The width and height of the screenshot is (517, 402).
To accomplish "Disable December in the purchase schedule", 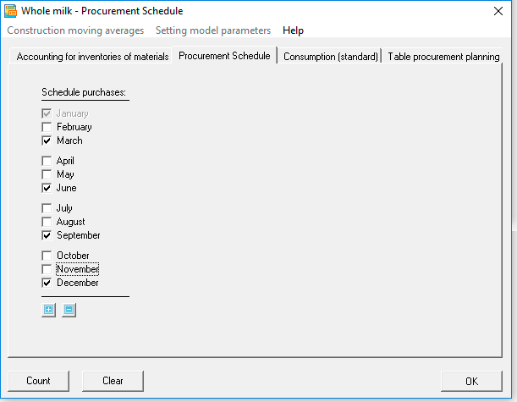I will [x=47, y=283].
